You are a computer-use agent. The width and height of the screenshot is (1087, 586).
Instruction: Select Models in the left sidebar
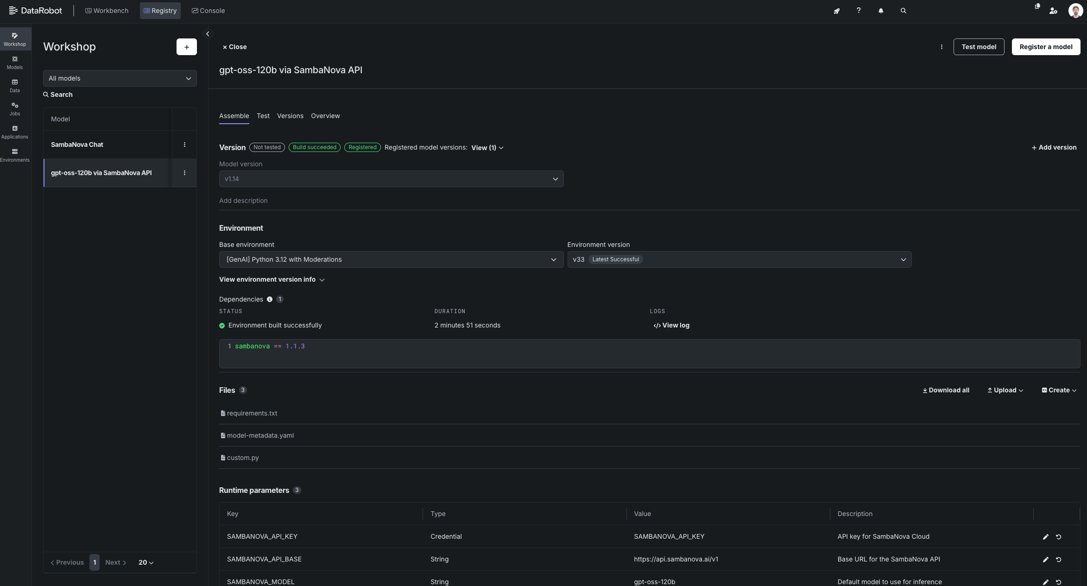14,63
